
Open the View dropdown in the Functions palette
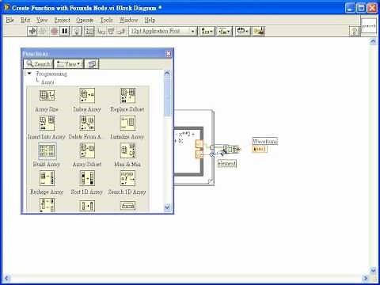point(69,64)
